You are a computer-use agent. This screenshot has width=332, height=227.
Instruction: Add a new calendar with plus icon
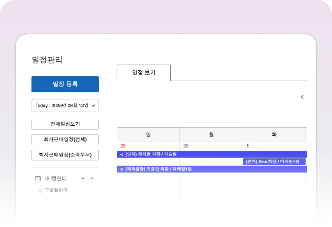(83, 178)
